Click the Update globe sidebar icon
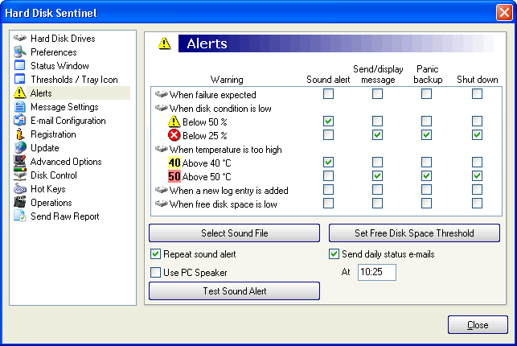 pyautogui.click(x=20, y=148)
